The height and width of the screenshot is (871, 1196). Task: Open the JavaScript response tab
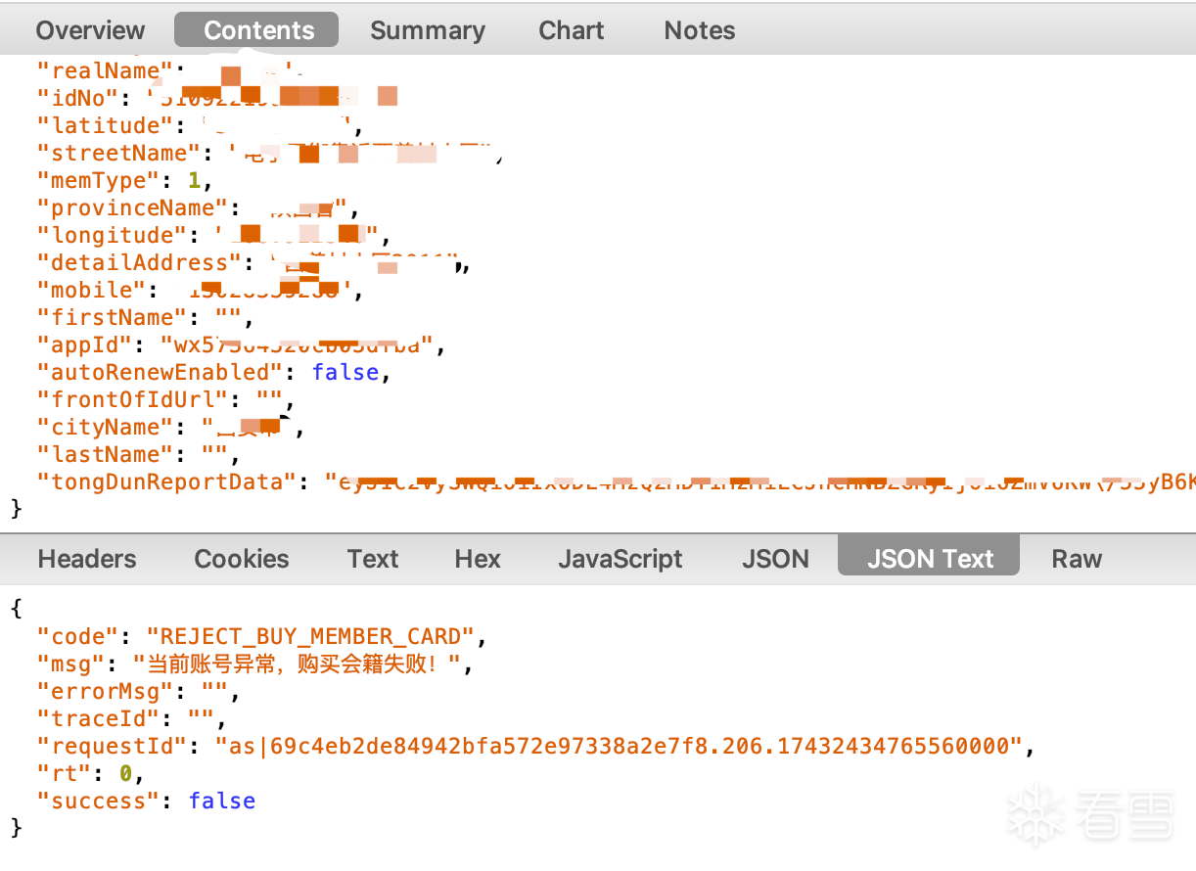tap(621, 559)
